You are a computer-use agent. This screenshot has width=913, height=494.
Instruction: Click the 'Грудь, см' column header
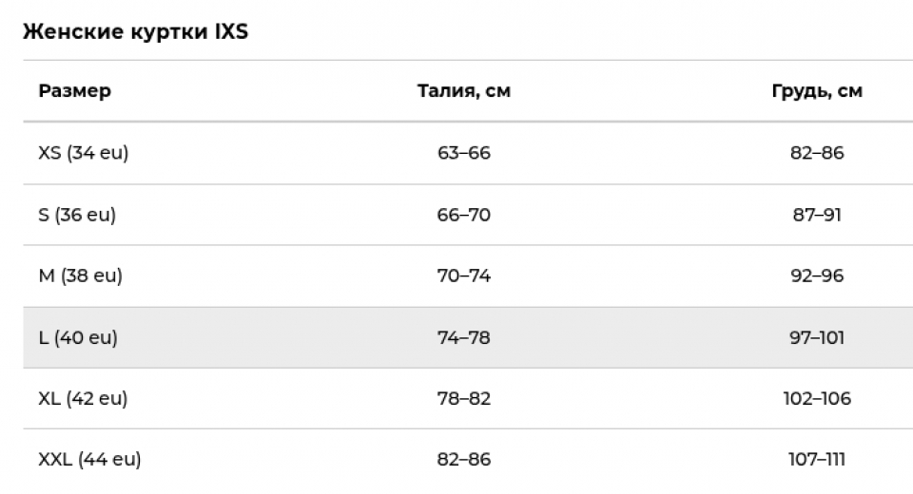817,91
